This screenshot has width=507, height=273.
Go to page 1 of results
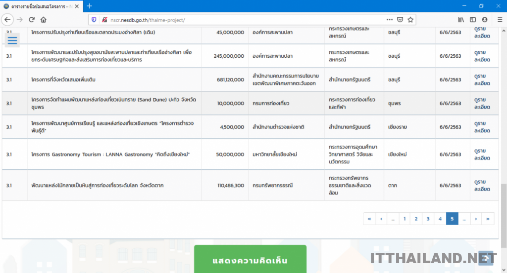point(405,219)
